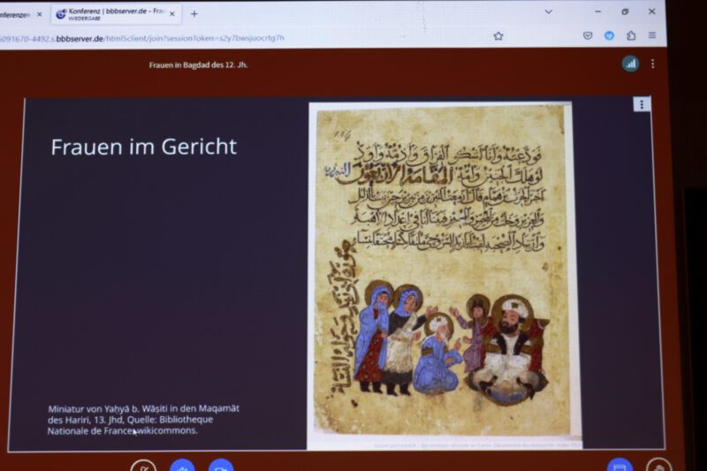Screen dimensions: 707x471
Task: Click the Miniatur von Yahya caption text
Action: coord(143,420)
